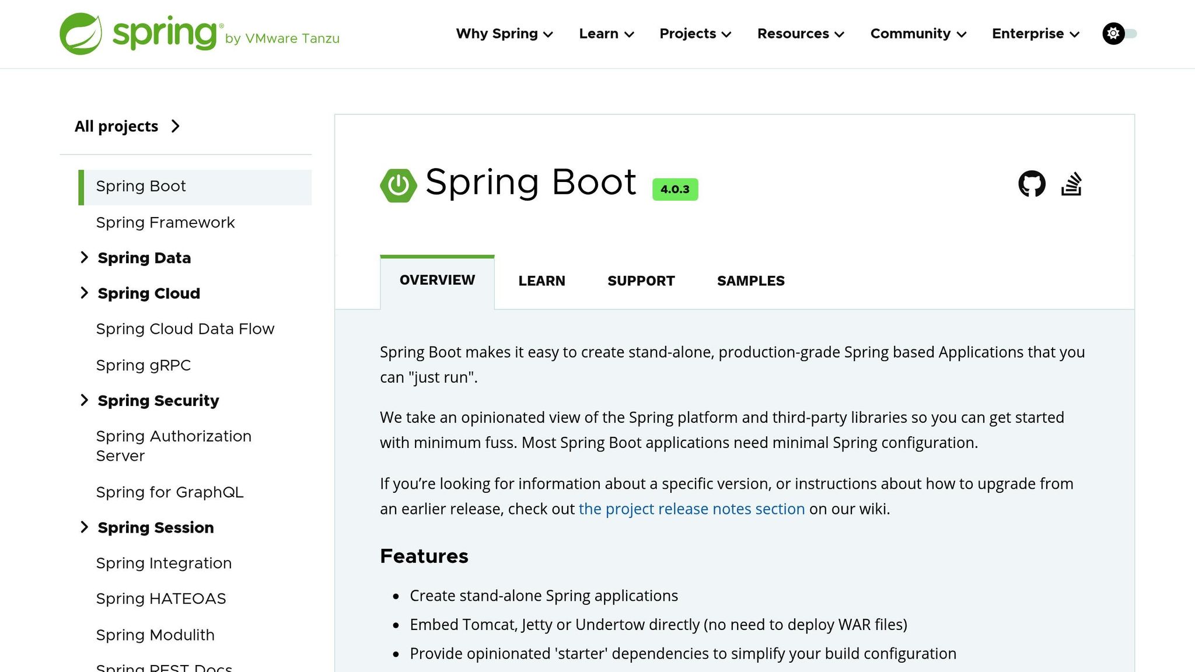This screenshot has width=1195, height=672.
Task: Navigate to All projects
Action: 116,126
